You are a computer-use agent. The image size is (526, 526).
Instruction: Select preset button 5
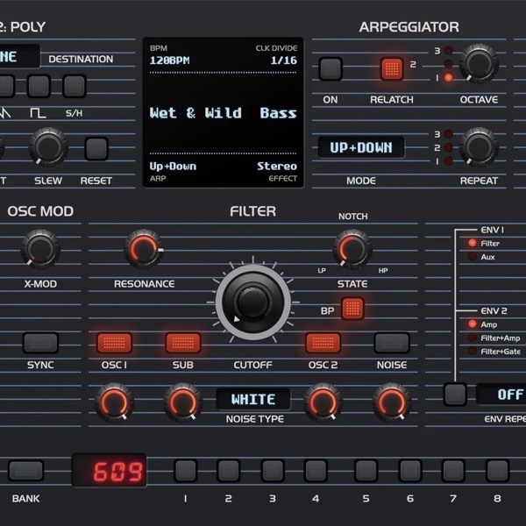pos(366,471)
